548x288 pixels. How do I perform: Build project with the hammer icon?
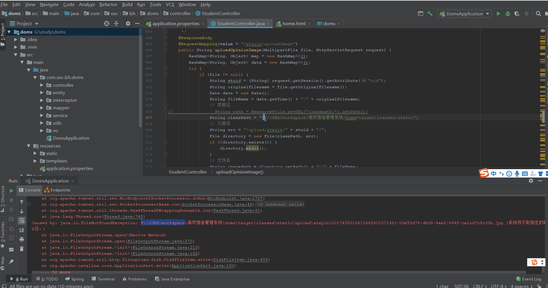[x=430, y=14]
